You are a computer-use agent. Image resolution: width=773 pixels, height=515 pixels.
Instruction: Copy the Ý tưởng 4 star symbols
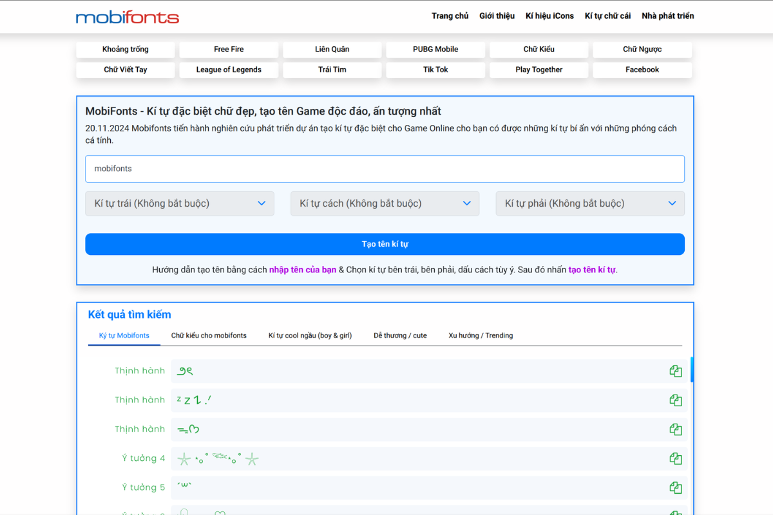(x=675, y=458)
